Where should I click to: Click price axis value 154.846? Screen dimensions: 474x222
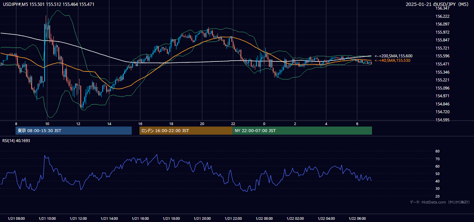[x=442, y=104]
